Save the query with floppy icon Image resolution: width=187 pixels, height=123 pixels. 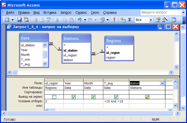(x=19, y=20)
